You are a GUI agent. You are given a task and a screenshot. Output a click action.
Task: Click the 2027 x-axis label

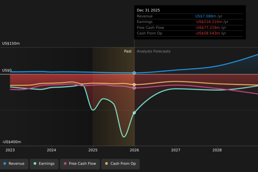tap(175, 150)
